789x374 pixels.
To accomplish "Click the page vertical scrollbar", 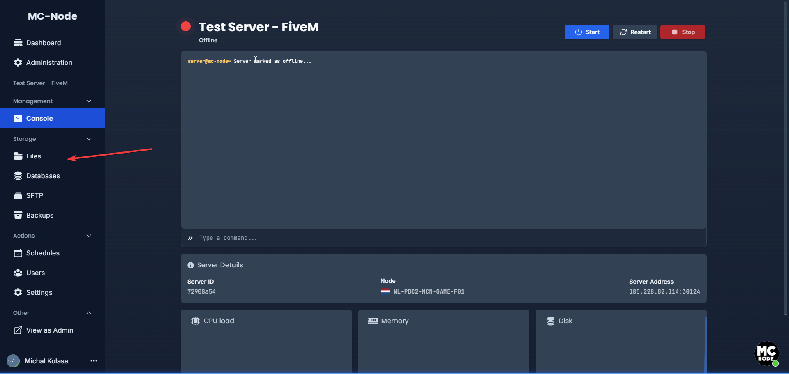I will [786, 158].
